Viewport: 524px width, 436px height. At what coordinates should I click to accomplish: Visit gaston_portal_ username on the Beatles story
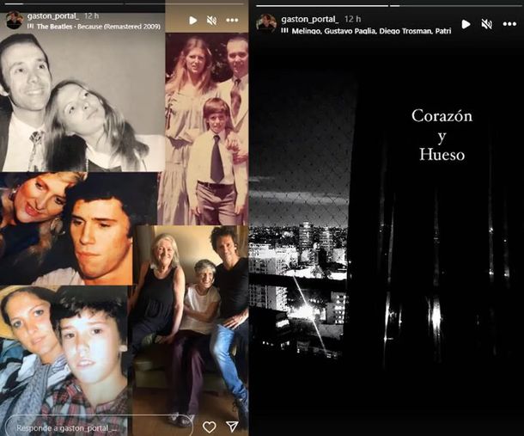[55, 15]
